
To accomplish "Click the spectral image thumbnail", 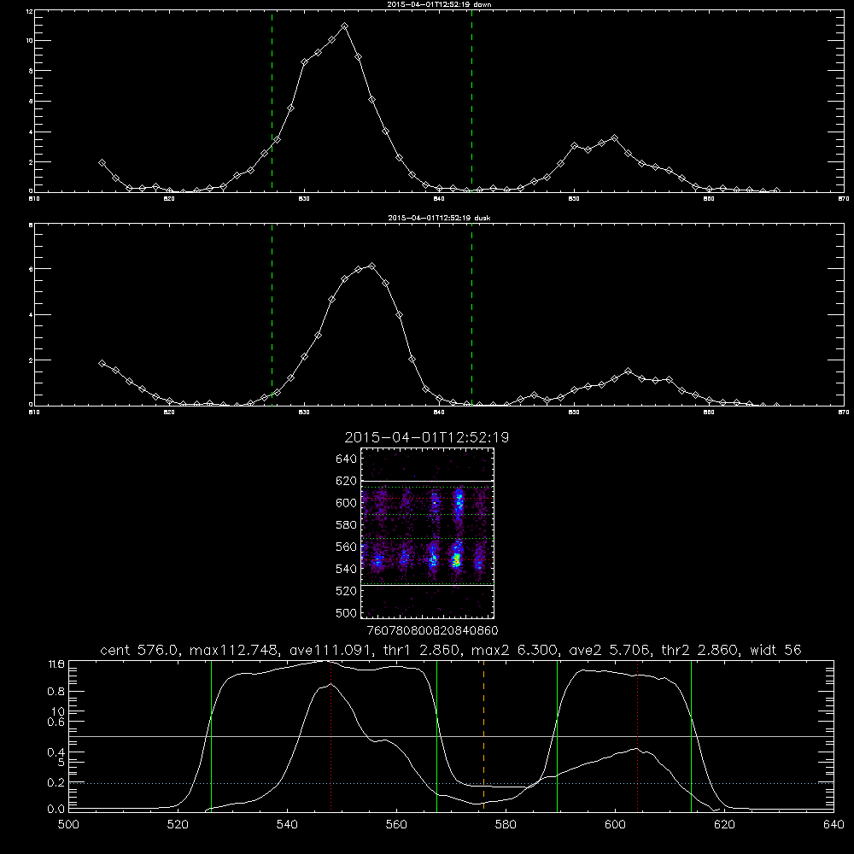I will 427,533.
